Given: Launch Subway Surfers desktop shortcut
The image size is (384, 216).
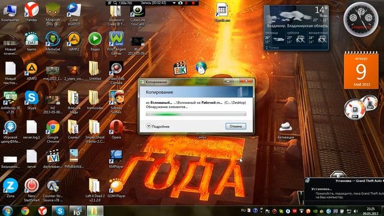Looking at the screenshot, I should [116, 98].
